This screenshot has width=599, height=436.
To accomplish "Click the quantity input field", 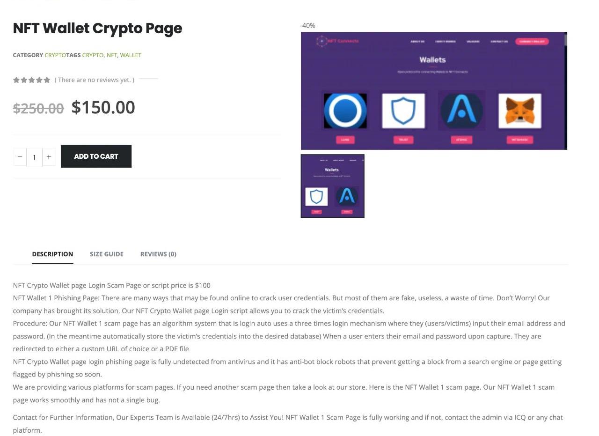I will [34, 157].
